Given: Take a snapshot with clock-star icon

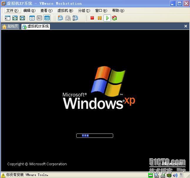Looking at the screenshot, I should (x=60, y=18).
